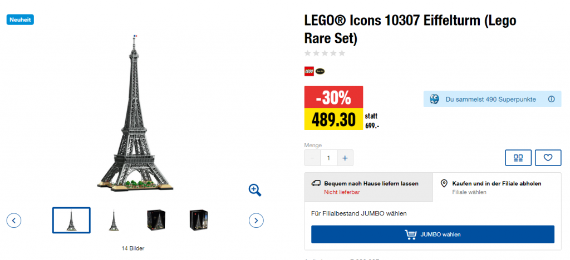This screenshot has width=570, height=260.
Task: Open the fourth box thumbnail image
Action: pos(199,220)
